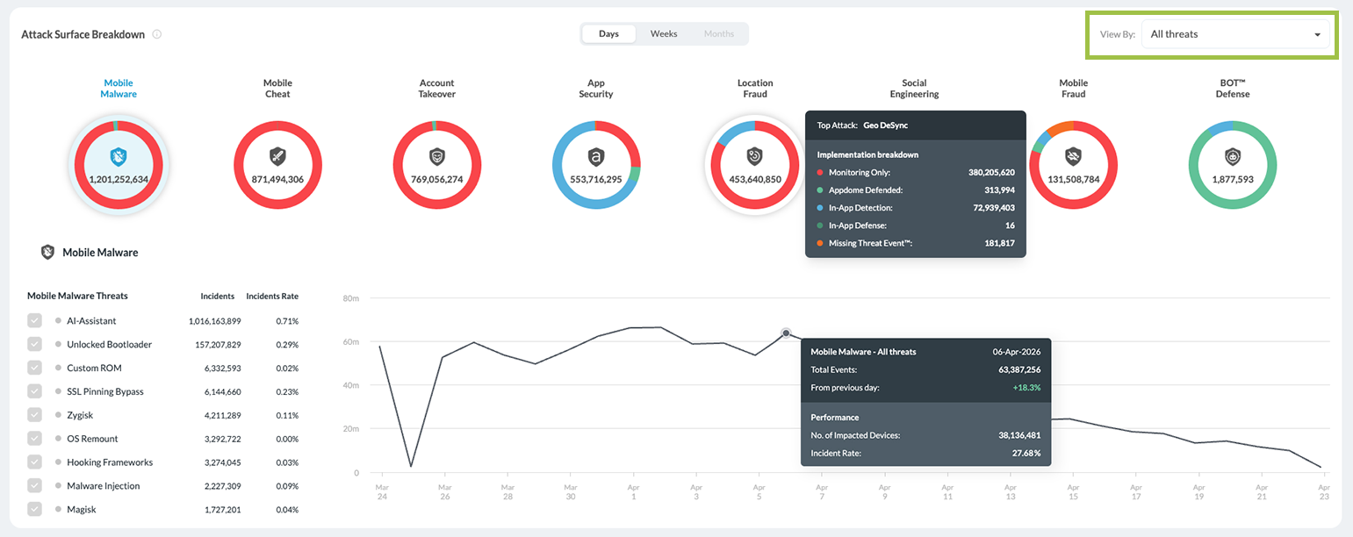Viewport: 1353px width, 537px height.
Task: Click the info icon beside Attack Surface Breakdown
Action: click(x=157, y=34)
